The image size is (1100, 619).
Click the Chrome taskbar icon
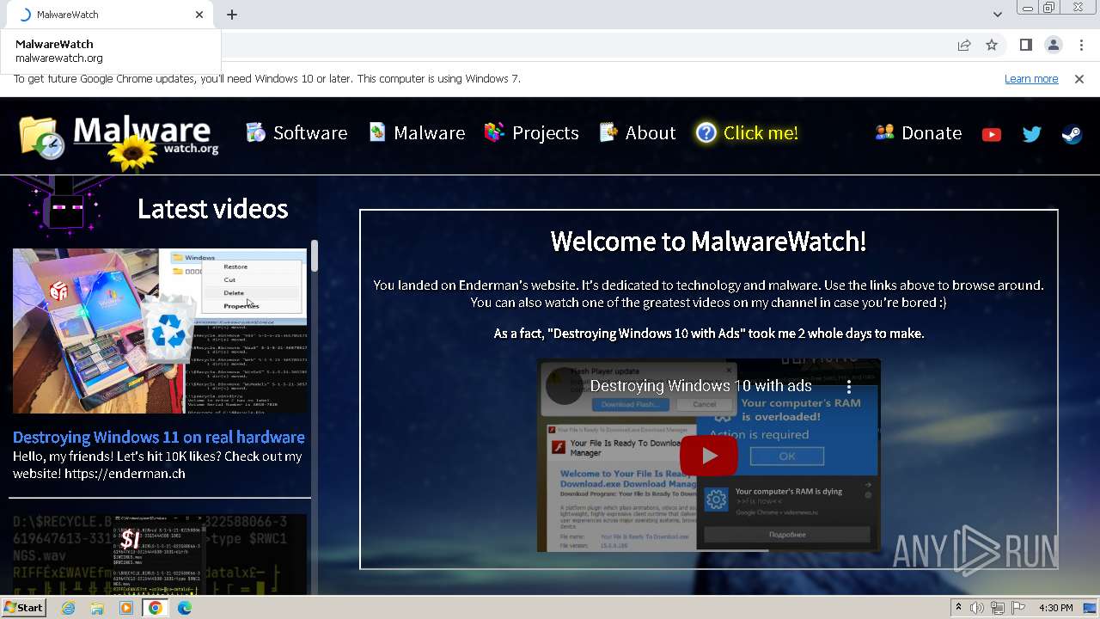156,608
